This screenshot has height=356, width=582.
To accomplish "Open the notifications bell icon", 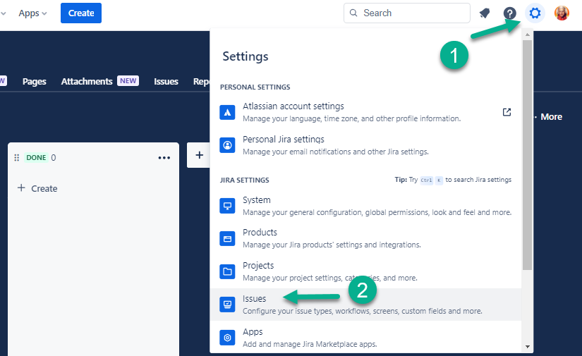I will pos(485,13).
